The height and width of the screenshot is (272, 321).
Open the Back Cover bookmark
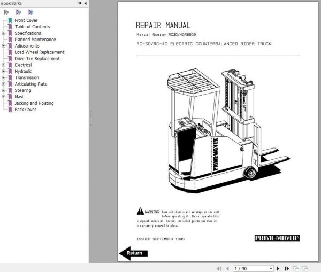(25, 110)
